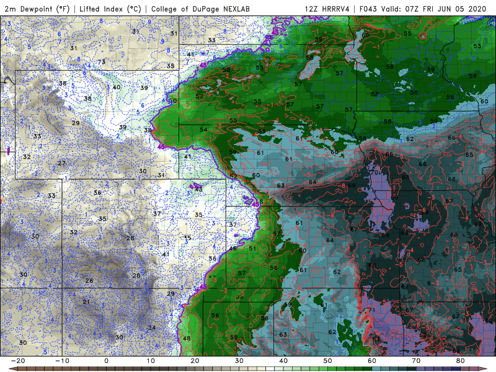Viewport: 496px width, 372px height.
Task: Click the '-20' color scale label
Action: 18,361
